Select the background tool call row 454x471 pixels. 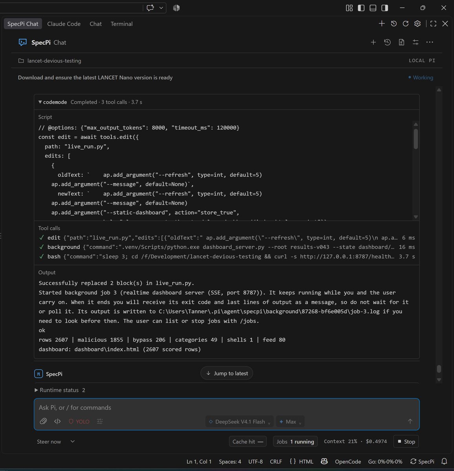click(227, 247)
